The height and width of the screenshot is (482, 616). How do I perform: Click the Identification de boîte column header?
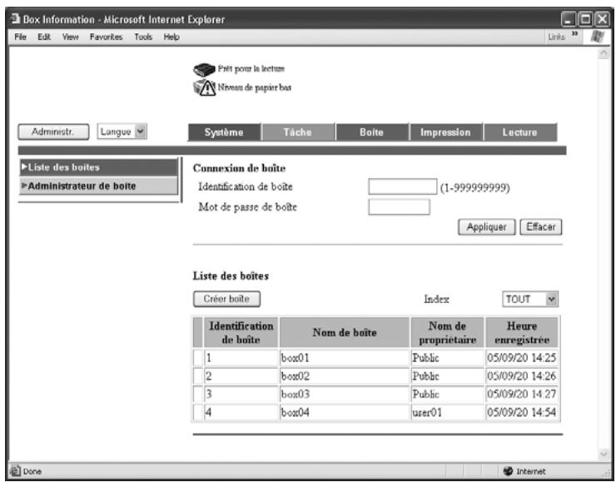tap(241, 333)
